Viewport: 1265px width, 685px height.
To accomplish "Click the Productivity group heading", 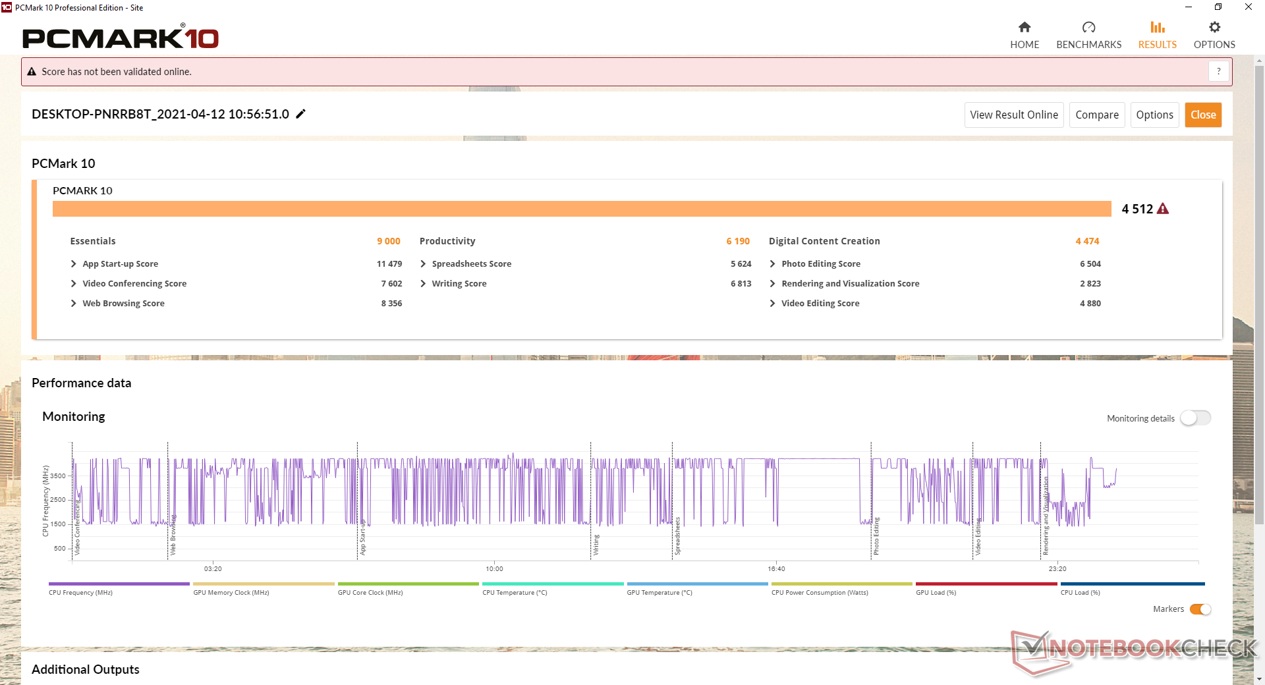I will coord(447,242).
